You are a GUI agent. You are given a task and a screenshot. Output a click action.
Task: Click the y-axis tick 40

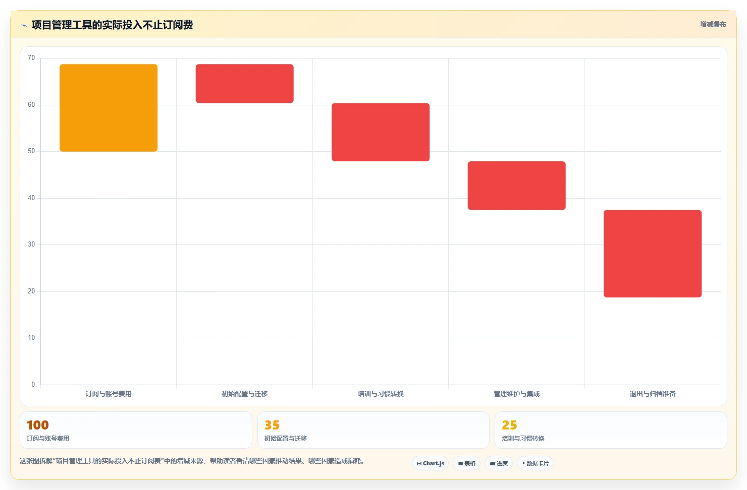tap(31, 198)
